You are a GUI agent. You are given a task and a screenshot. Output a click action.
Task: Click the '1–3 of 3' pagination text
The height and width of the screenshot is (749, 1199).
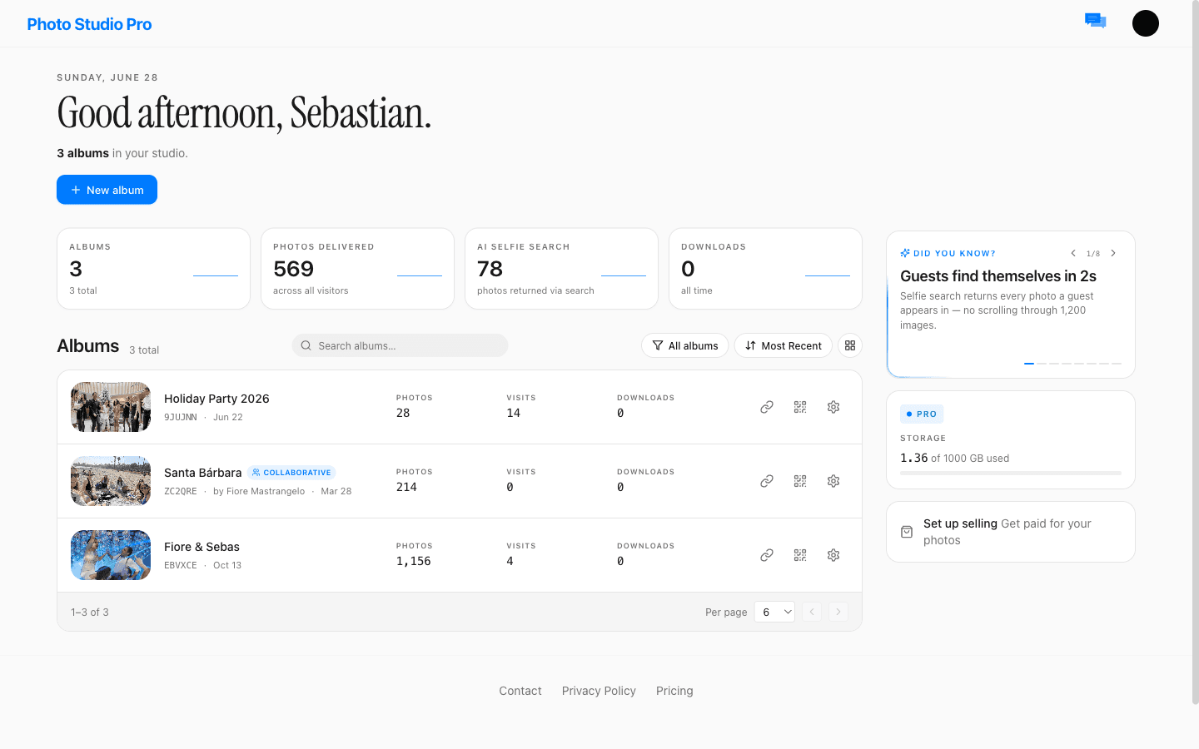[90, 612]
